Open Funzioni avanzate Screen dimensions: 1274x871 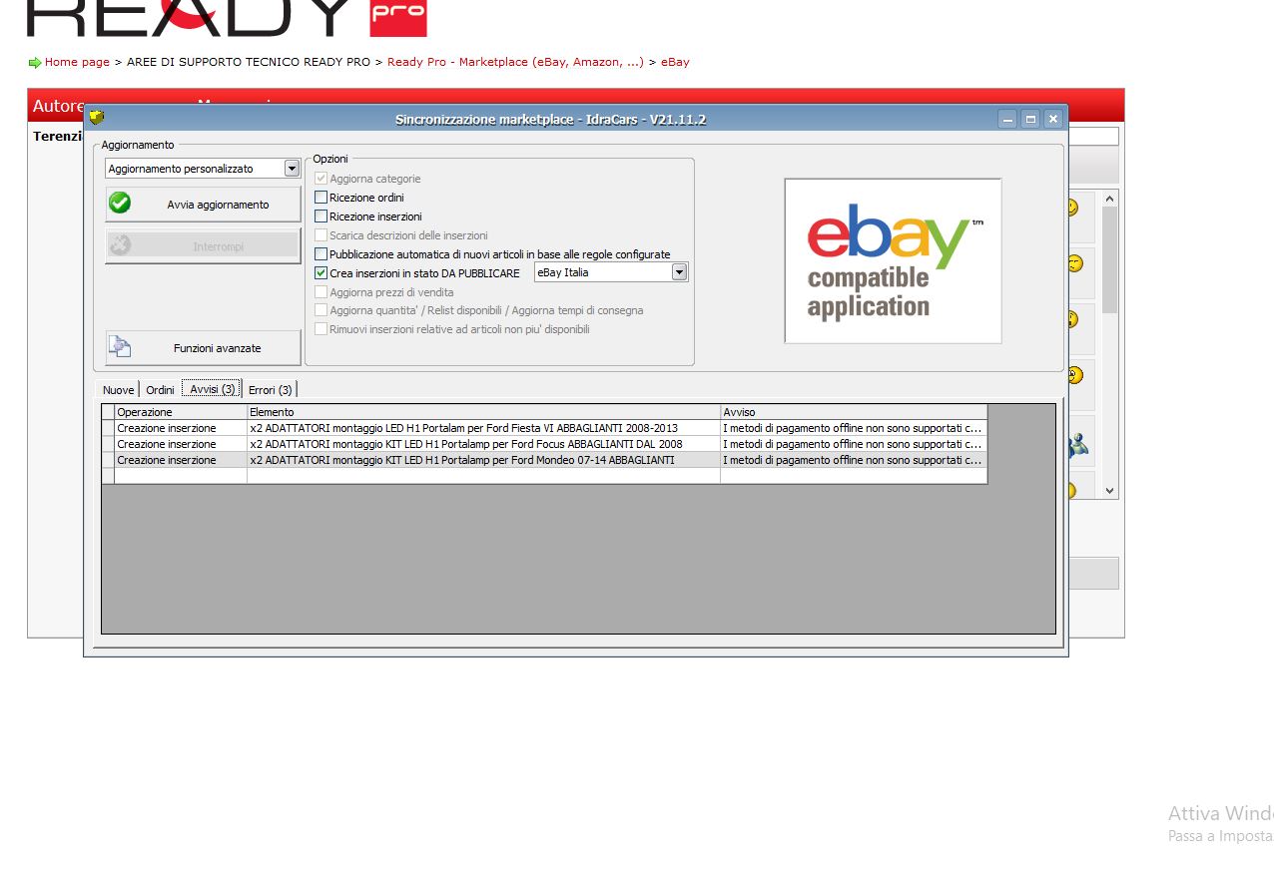coord(203,348)
